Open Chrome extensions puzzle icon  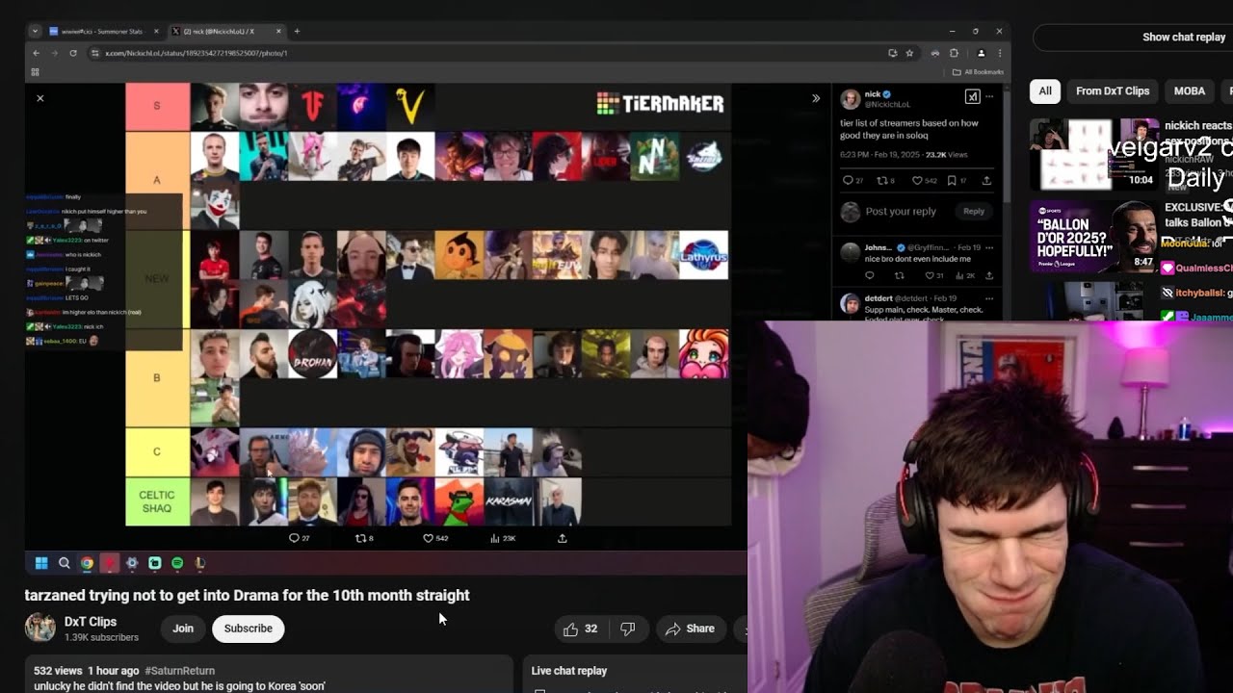tap(955, 53)
